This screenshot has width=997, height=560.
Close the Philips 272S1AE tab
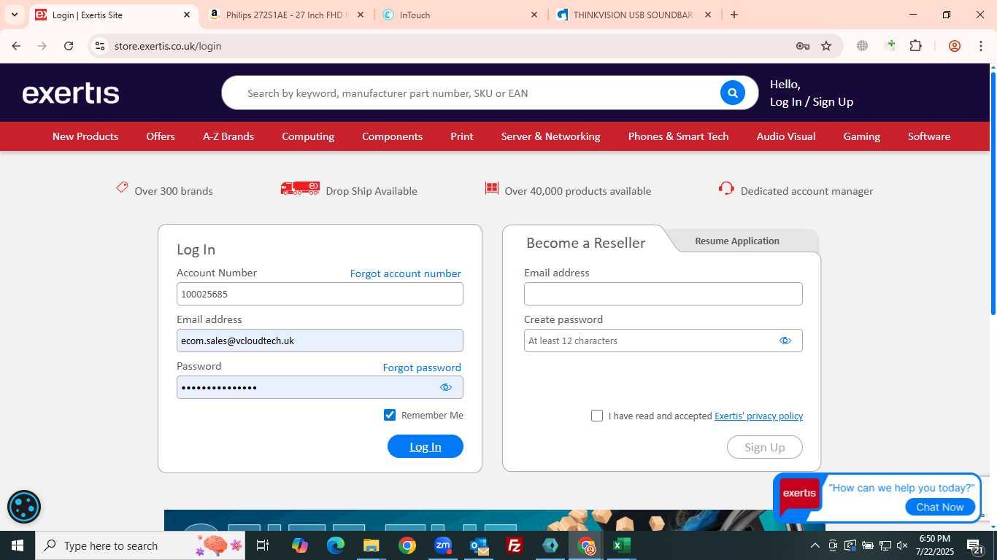361,15
